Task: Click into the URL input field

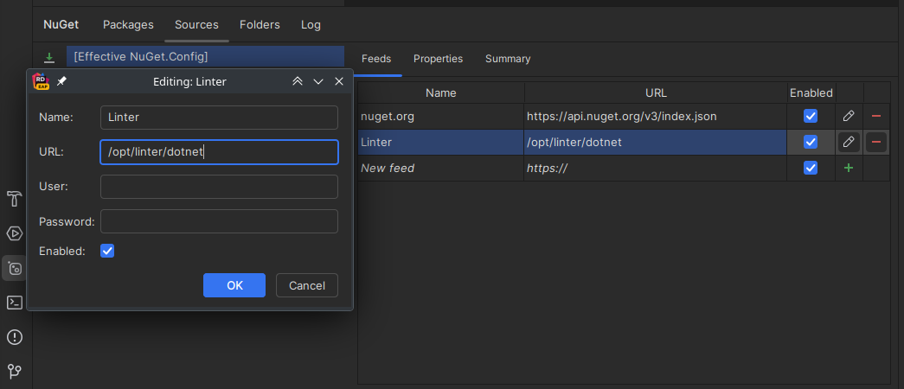Action: (x=219, y=152)
